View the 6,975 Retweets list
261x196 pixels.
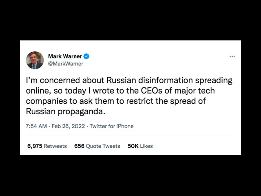[x=47, y=146]
